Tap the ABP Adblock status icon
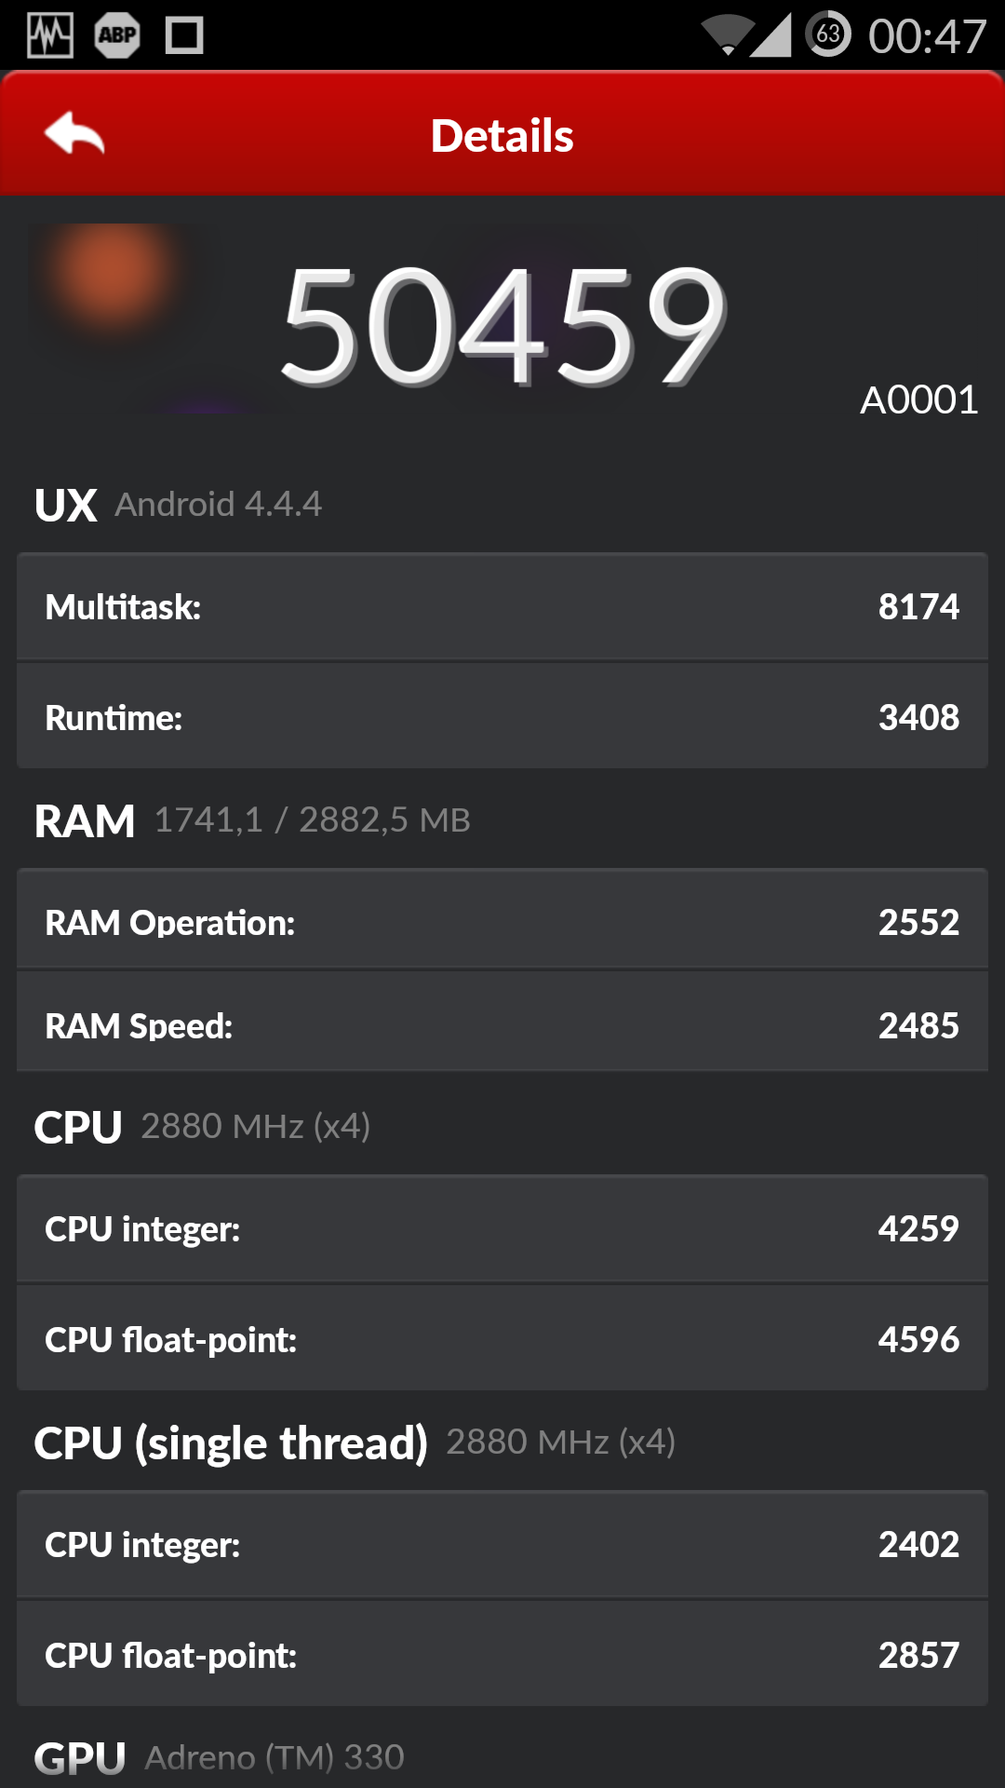 117,35
